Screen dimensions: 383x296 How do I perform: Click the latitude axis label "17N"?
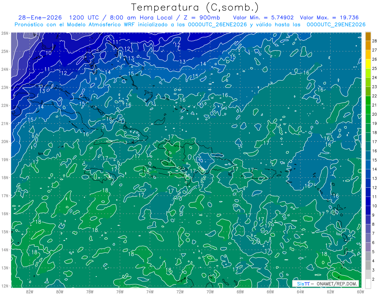[x=5, y=195]
